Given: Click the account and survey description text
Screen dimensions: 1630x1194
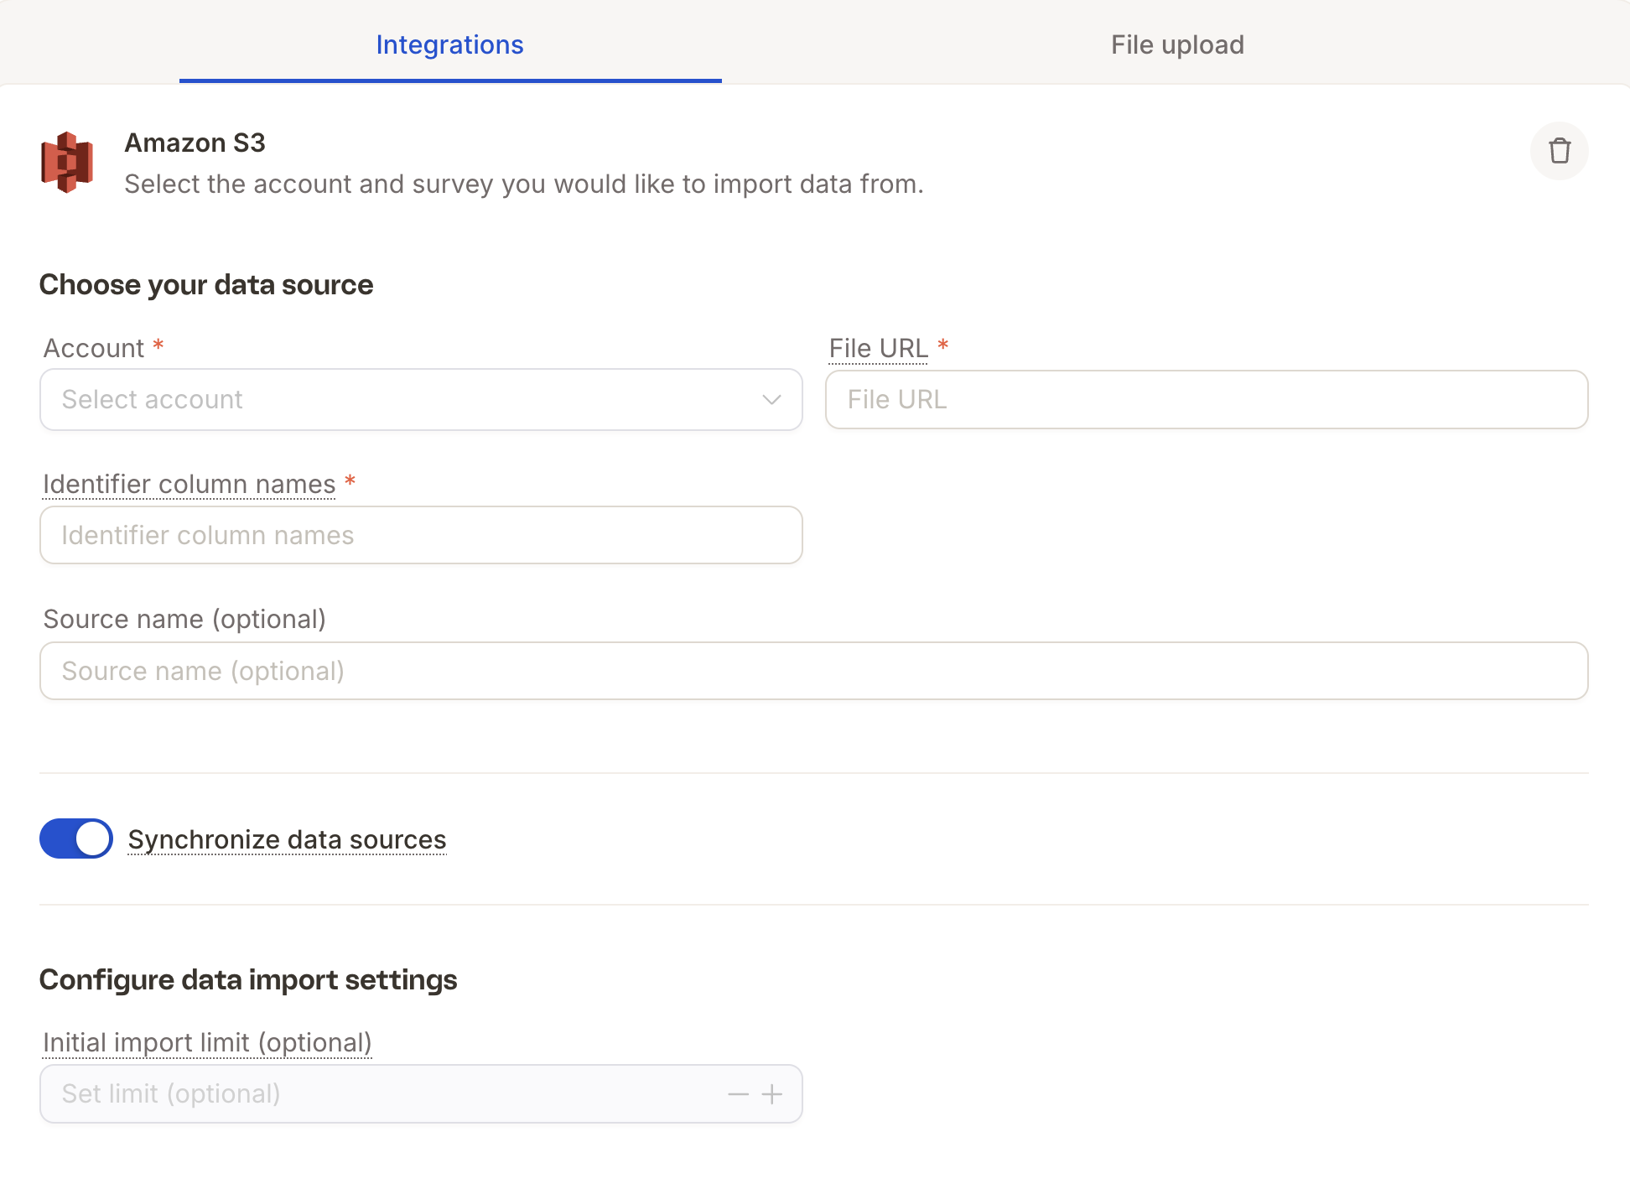Looking at the screenshot, I should pos(524,184).
